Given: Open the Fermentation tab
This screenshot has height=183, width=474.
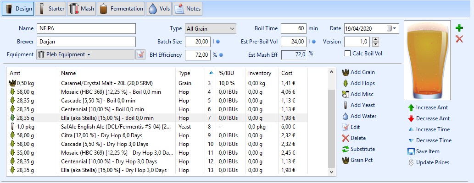Looking at the screenshot, I should (x=122, y=9).
